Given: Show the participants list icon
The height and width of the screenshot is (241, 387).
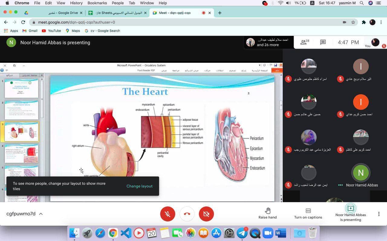Looking at the screenshot, I should pos(304,42).
